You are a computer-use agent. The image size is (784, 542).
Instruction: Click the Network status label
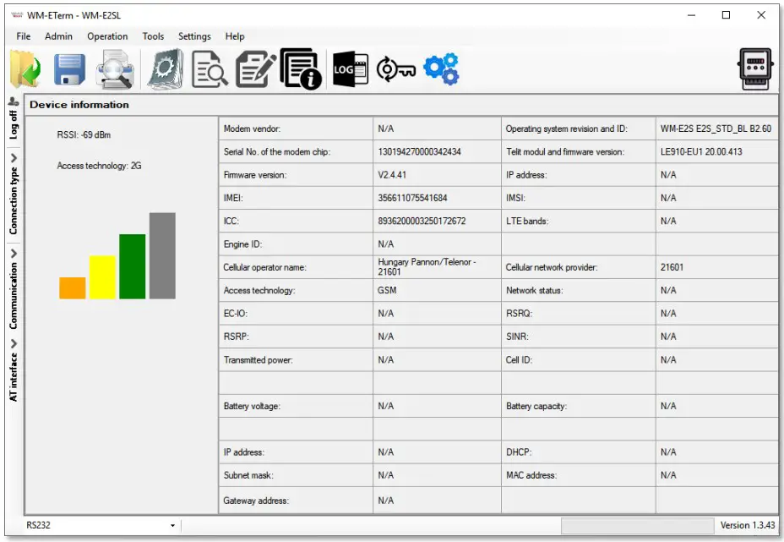pos(535,290)
